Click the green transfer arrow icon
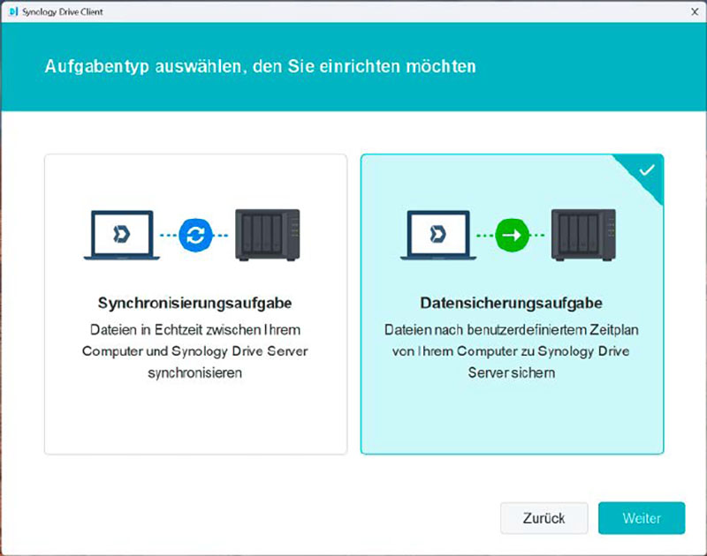707x556 pixels. tap(511, 236)
